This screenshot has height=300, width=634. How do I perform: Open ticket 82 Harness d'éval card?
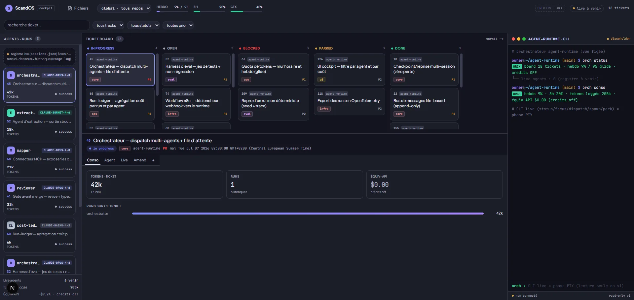point(196,70)
